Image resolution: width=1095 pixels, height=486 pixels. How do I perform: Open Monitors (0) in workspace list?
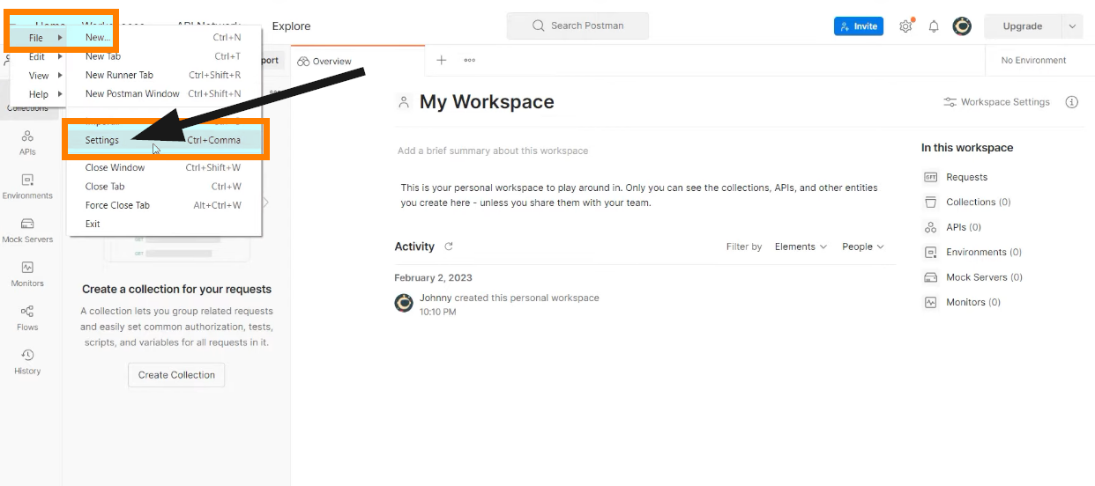962,302
